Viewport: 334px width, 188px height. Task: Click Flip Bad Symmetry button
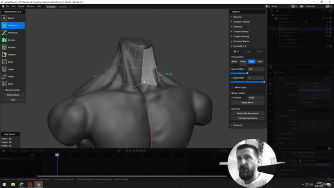[247, 119]
